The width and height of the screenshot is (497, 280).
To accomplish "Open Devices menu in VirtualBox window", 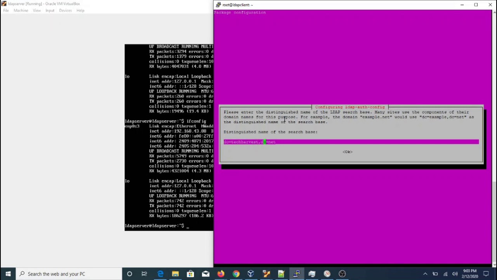I will point(65,10).
